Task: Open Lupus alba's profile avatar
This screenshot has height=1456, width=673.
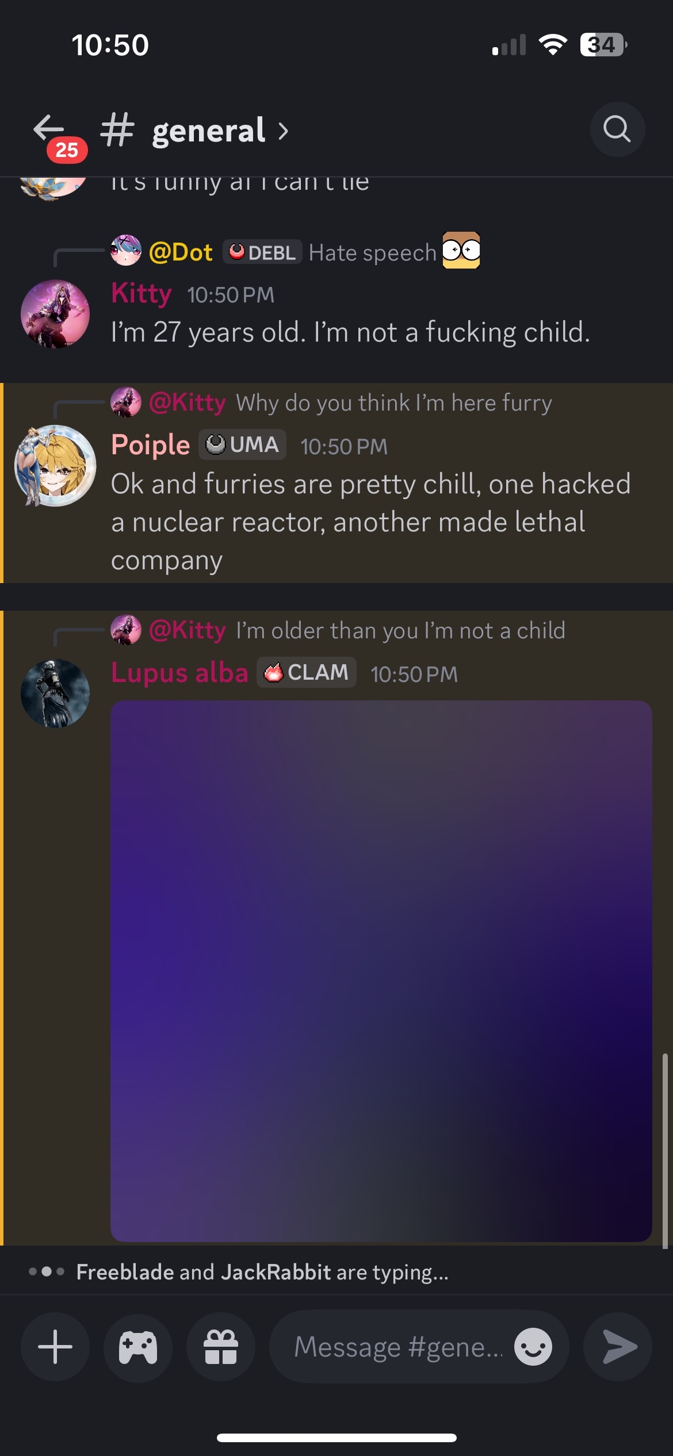Action: coord(55,693)
